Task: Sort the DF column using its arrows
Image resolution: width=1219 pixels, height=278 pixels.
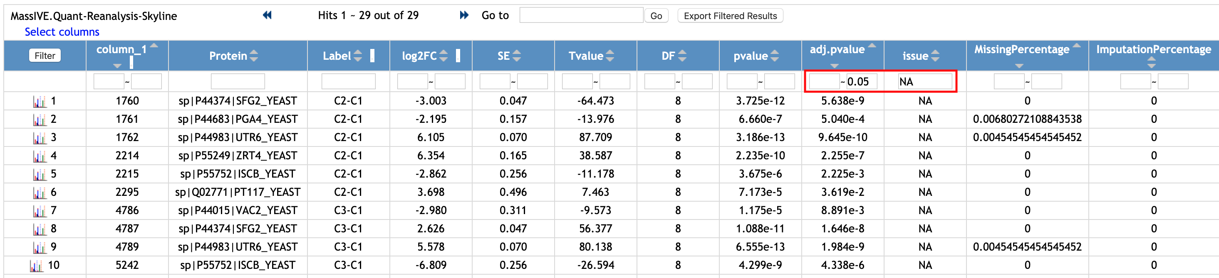Action: tap(682, 56)
